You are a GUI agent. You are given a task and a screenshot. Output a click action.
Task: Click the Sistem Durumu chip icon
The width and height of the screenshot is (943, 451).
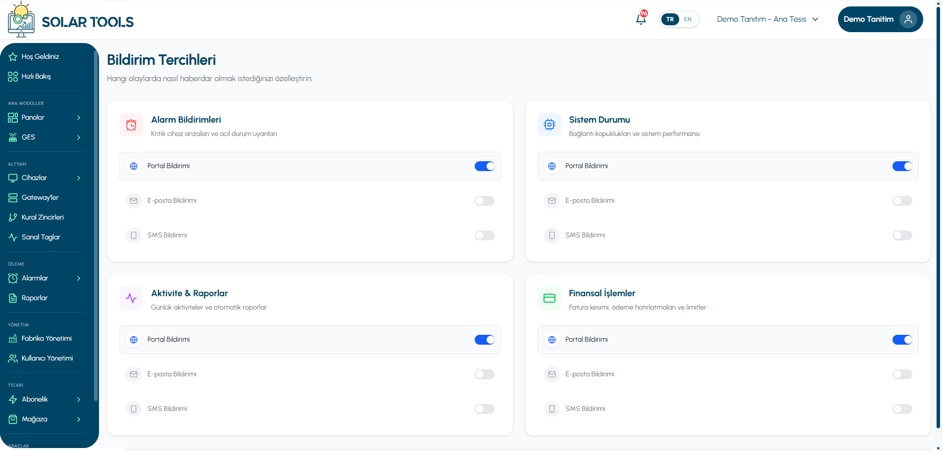(549, 125)
